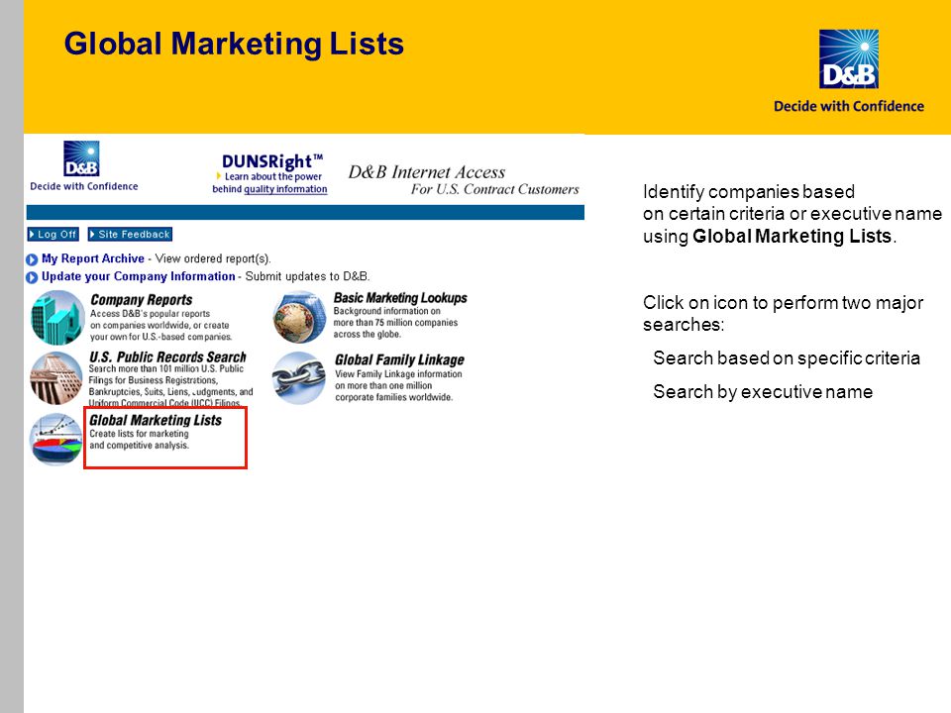This screenshot has width=951, height=713.
Task: Click the slide title 'Global Marketing Lists'
Action: (x=234, y=44)
